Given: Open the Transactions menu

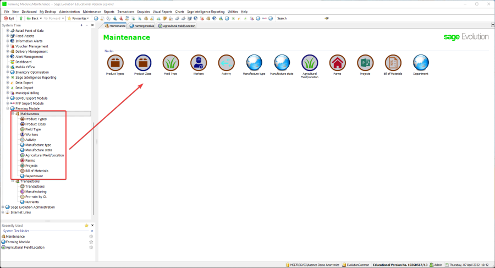Looking at the screenshot, I should 125,11.
